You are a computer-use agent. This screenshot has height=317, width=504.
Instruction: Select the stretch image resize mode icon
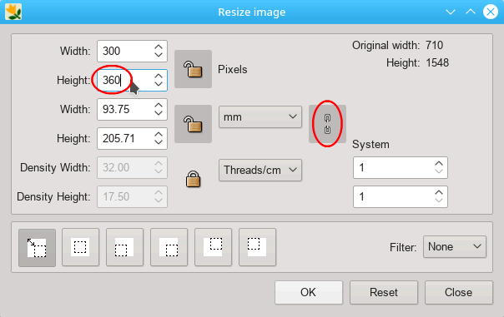(37, 247)
